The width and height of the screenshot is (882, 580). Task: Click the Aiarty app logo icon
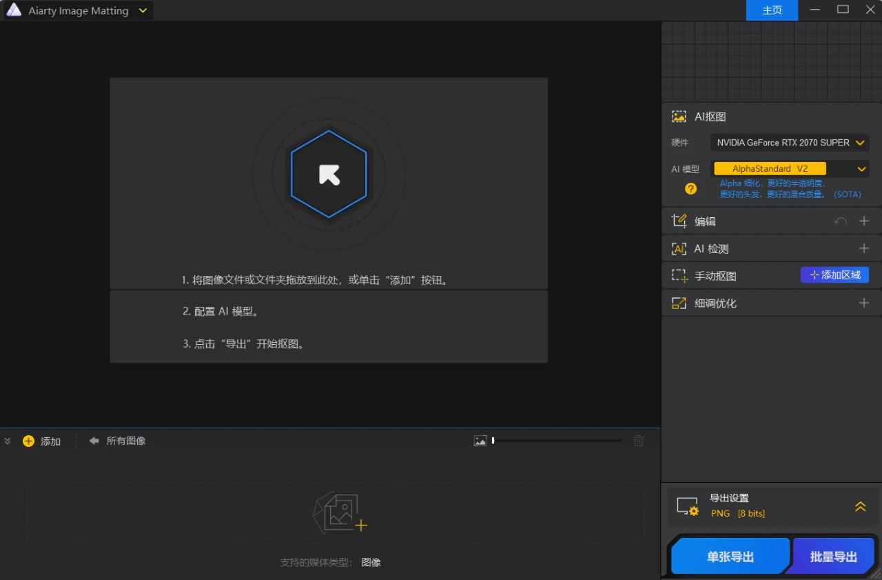pyautogui.click(x=14, y=10)
